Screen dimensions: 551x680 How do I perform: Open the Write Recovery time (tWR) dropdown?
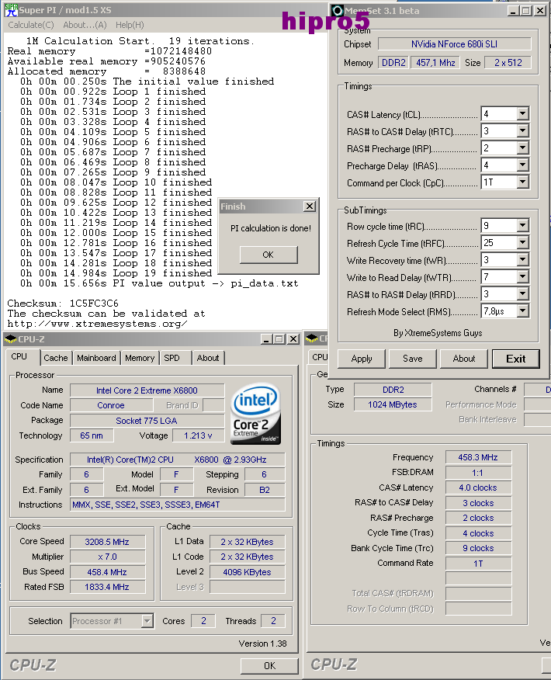pyautogui.click(x=523, y=259)
